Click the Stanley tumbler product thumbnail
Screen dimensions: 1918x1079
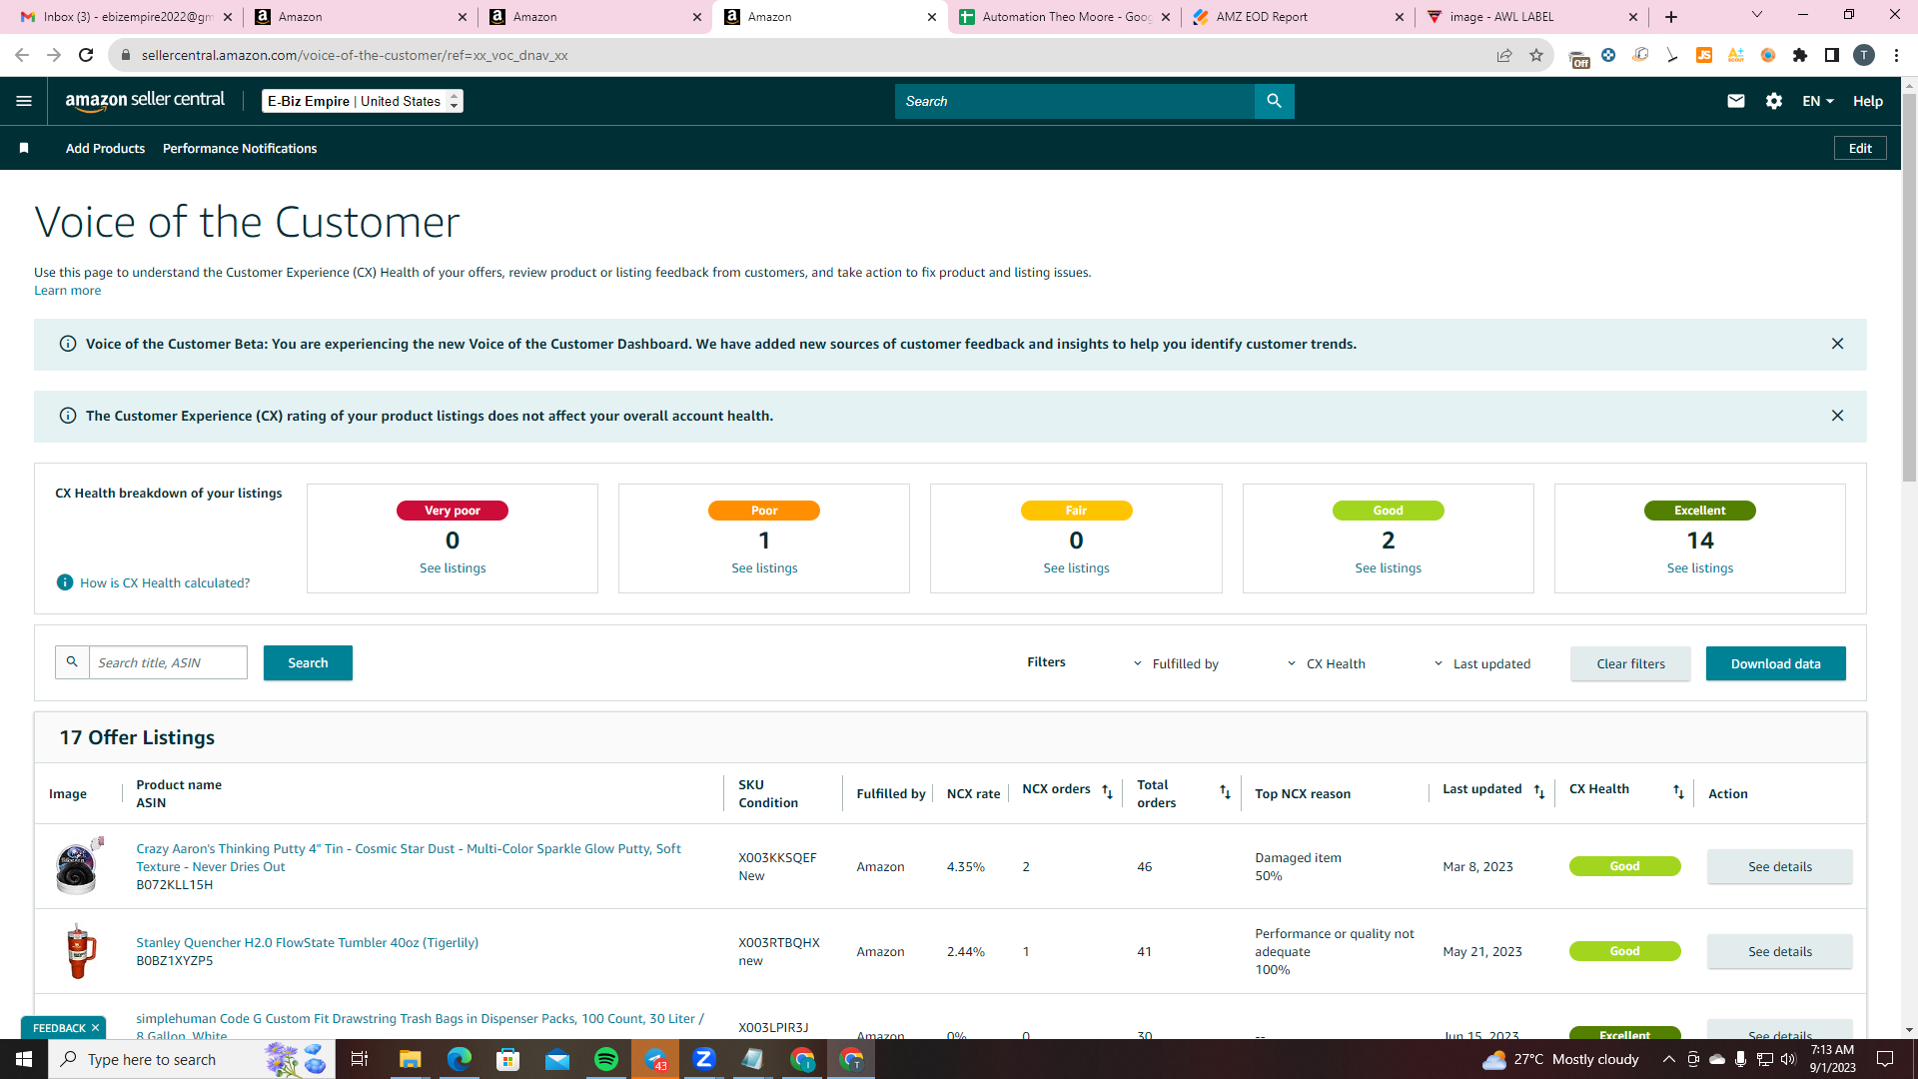pos(79,951)
